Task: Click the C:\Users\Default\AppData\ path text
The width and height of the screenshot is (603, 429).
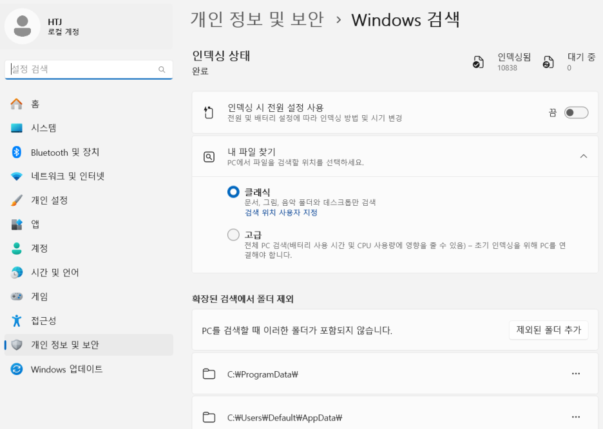Action: point(285,417)
